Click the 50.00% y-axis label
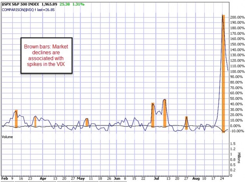The width and height of the screenshot is (245, 182). (237, 99)
